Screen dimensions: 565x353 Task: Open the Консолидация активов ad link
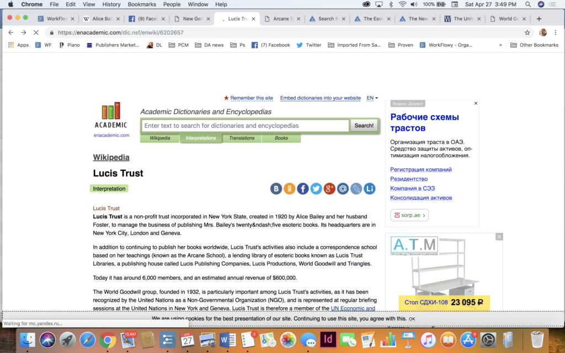[421, 197]
